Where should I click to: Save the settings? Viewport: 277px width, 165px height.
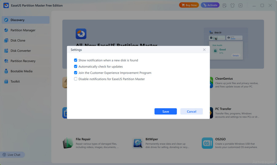(x=166, y=112)
